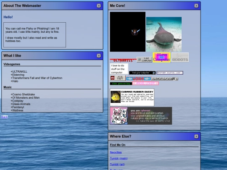227x170 pixels.
Task: Select the +Of Monsters and Men entry
Action: [x=25, y=97]
